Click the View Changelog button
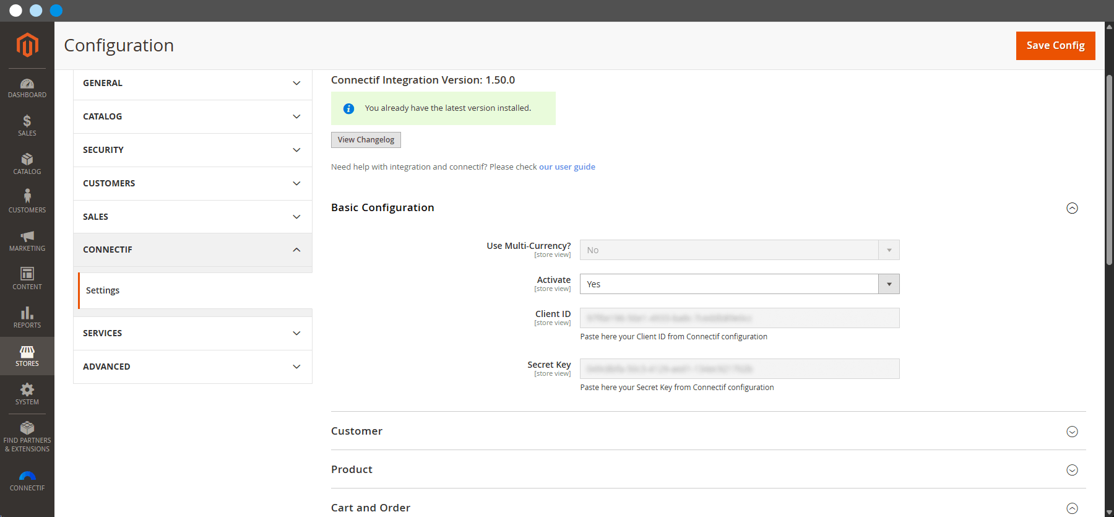This screenshot has width=1114, height=517. coord(366,140)
